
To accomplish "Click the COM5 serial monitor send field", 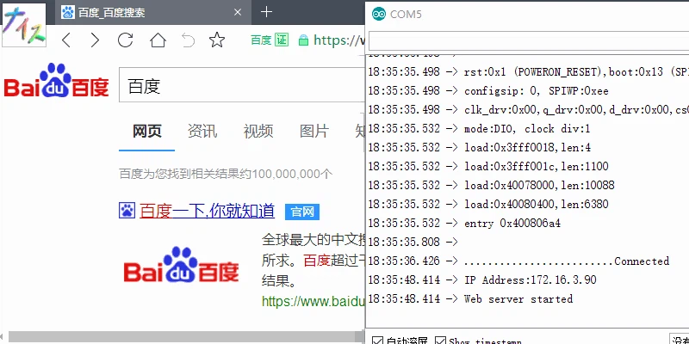I will coord(529,41).
